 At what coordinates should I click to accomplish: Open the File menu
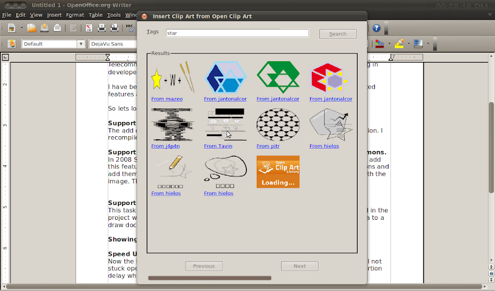[x=7, y=15]
